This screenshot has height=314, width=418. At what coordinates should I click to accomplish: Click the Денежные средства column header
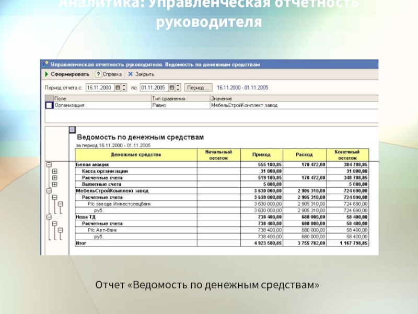[136, 155]
